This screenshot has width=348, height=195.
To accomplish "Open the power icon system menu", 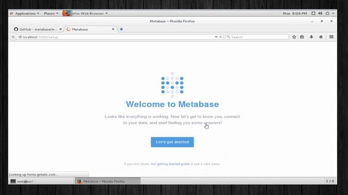I will pyautogui.click(x=327, y=13).
